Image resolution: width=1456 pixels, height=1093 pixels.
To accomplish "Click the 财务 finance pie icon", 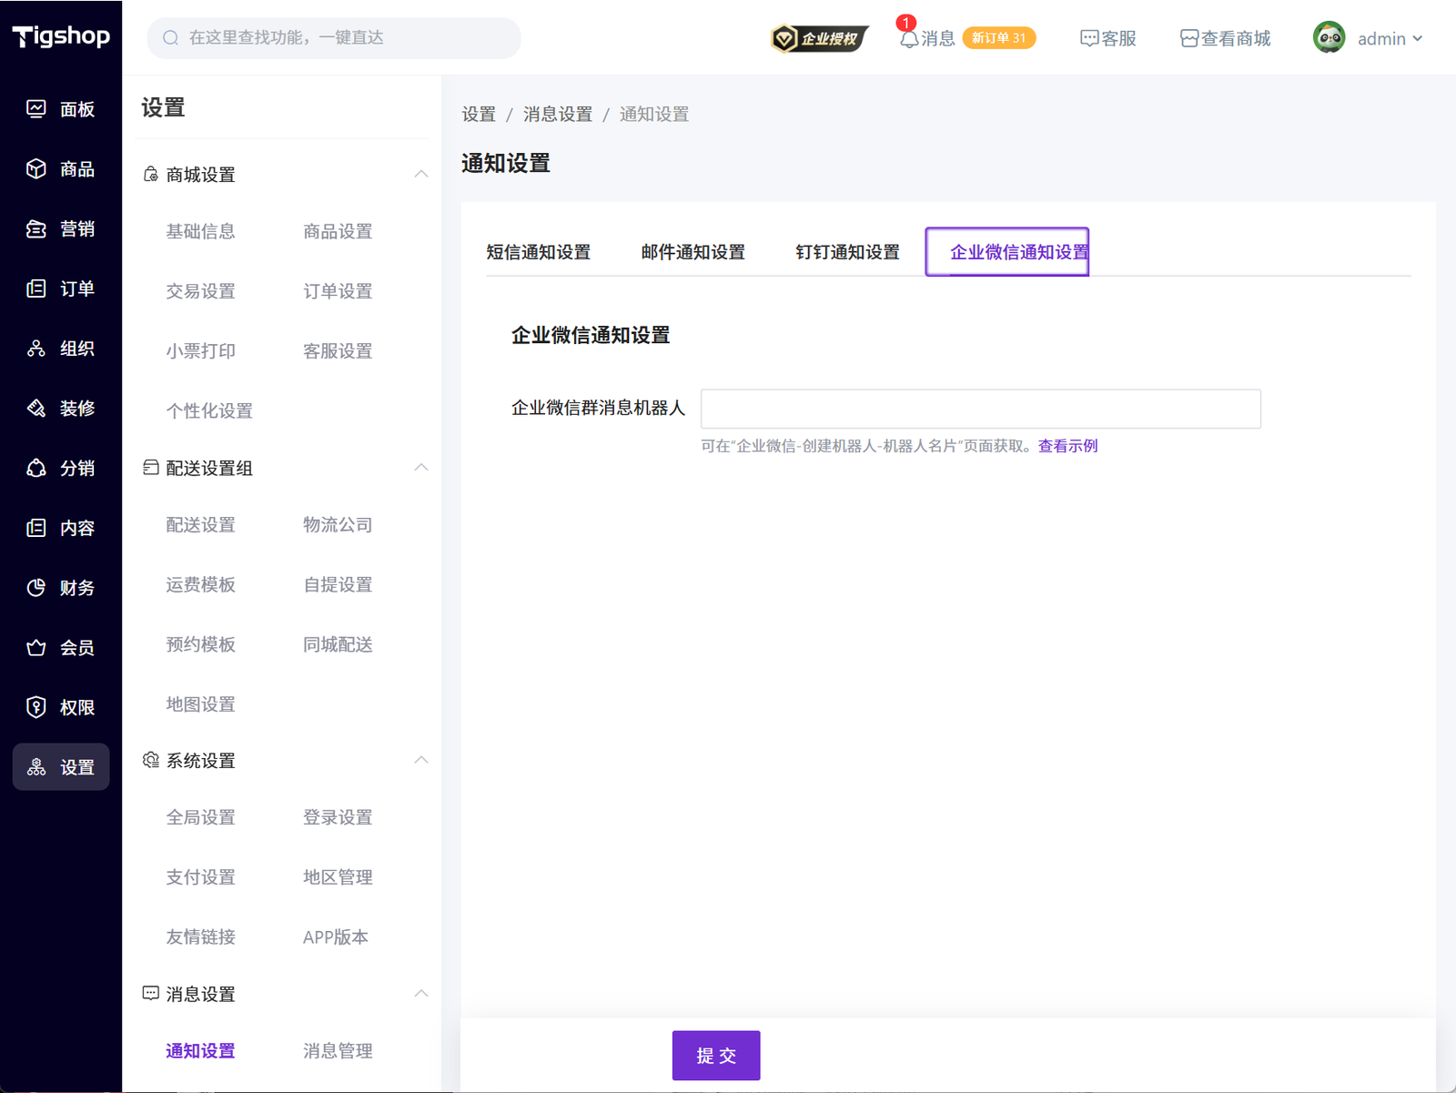I will pos(35,588).
